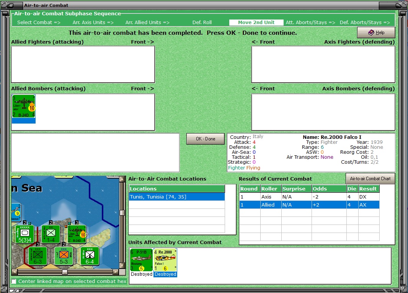Click the 6-4 corps counter on map
Image resolution: width=408 pixels, height=293 pixels.
(90, 256)
